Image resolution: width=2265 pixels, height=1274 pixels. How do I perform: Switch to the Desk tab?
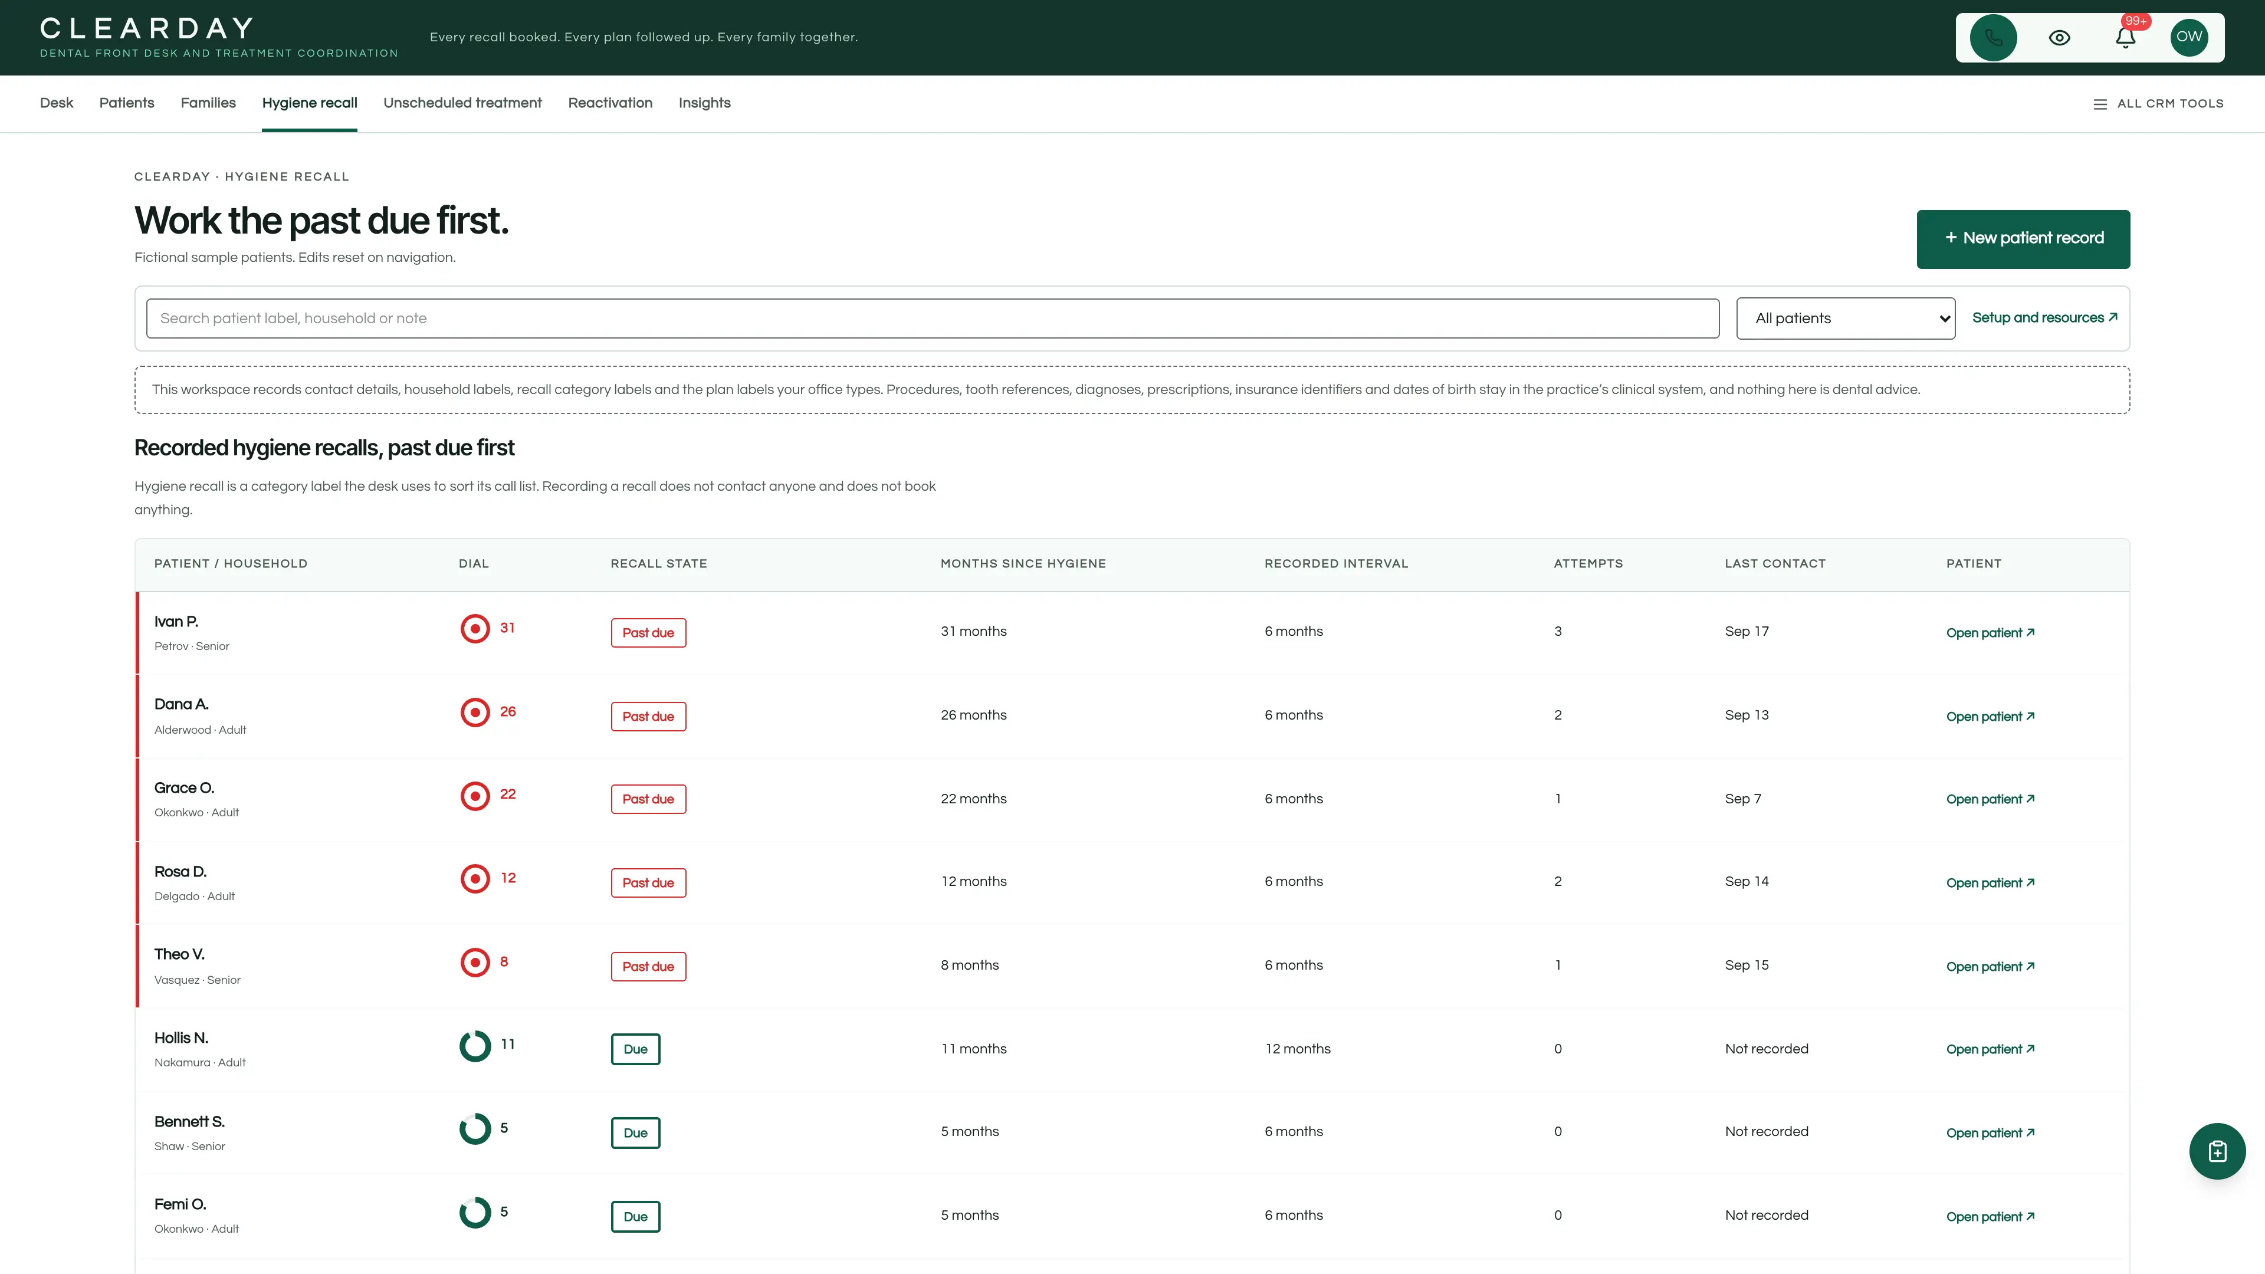tap(56, 103)
